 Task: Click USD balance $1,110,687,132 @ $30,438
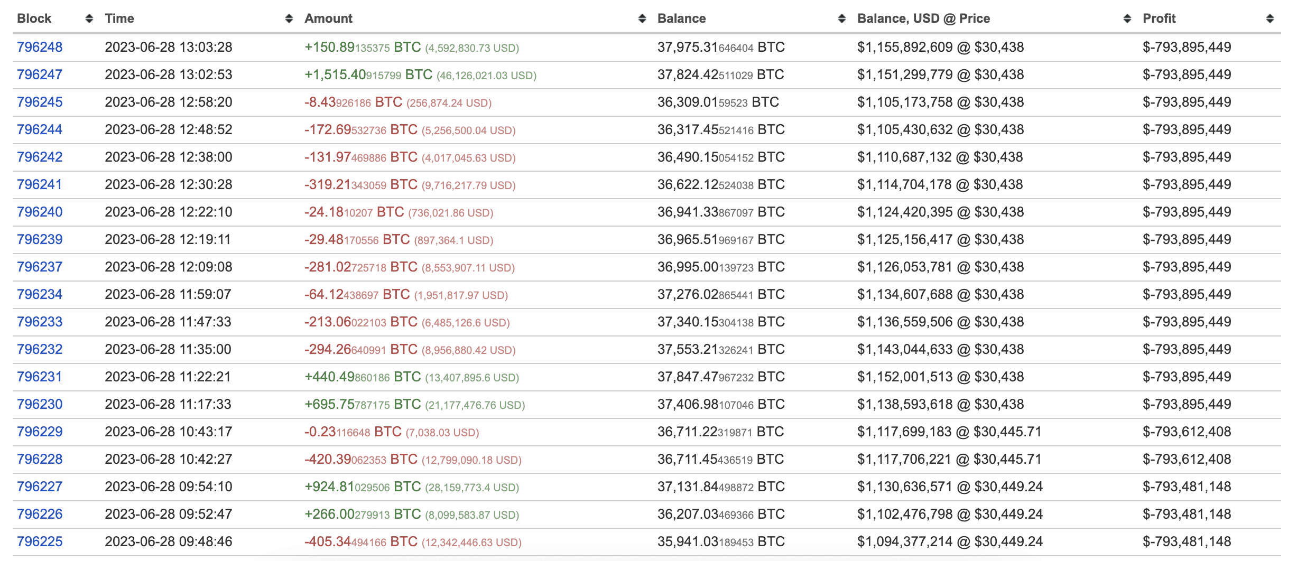(940, 157)
